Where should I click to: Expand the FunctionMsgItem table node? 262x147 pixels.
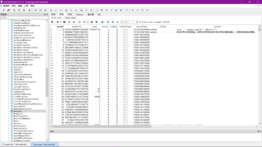9,21
